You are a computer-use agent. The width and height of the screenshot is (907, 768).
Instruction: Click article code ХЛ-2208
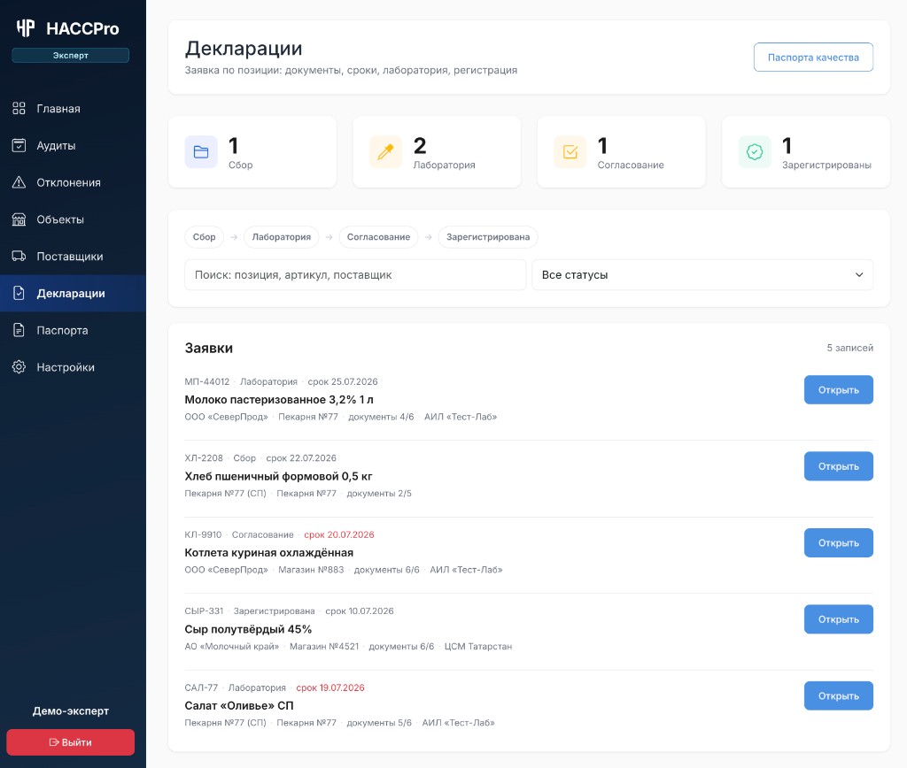pyautogui.click(x=204, y=457)
